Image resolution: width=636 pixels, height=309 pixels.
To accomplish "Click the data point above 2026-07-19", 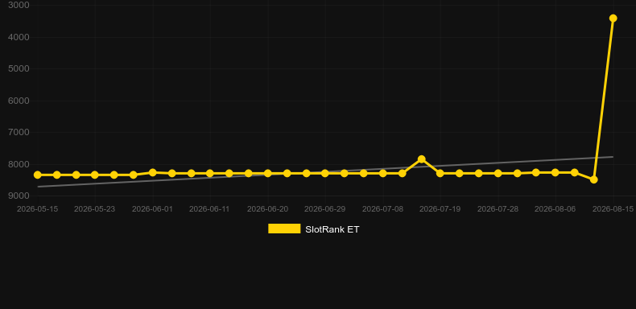I will pos(440,173).
